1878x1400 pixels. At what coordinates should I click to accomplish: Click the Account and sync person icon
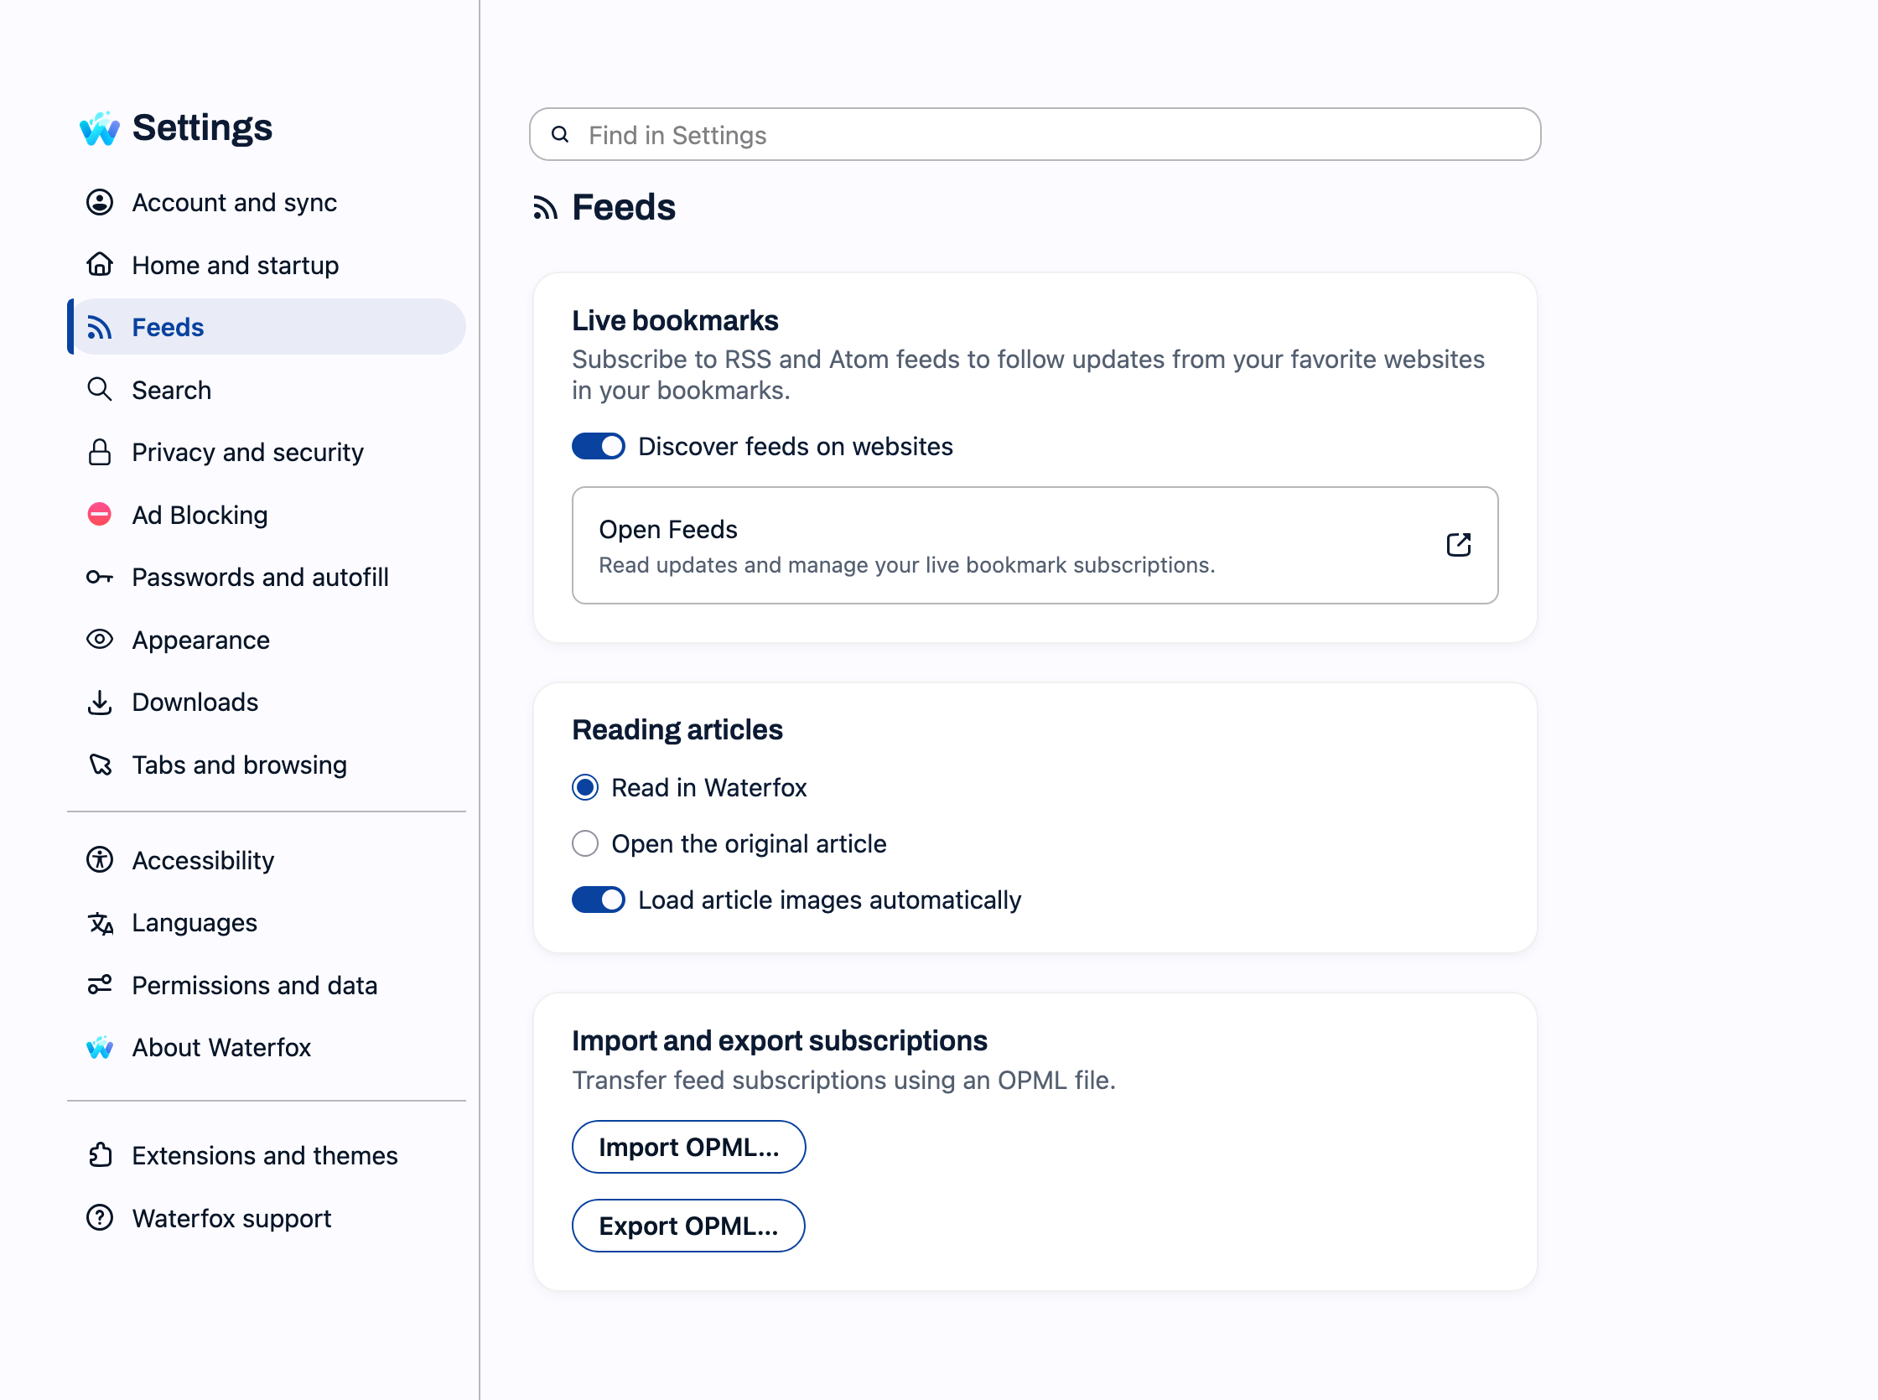pos(100,203)
